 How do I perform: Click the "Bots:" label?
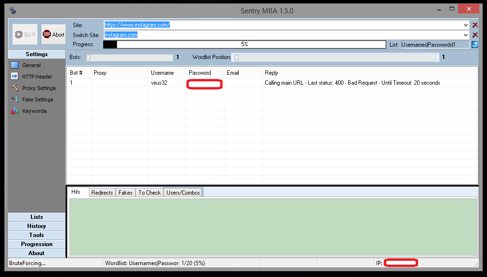pyautogui.click(x=75, y=57)
